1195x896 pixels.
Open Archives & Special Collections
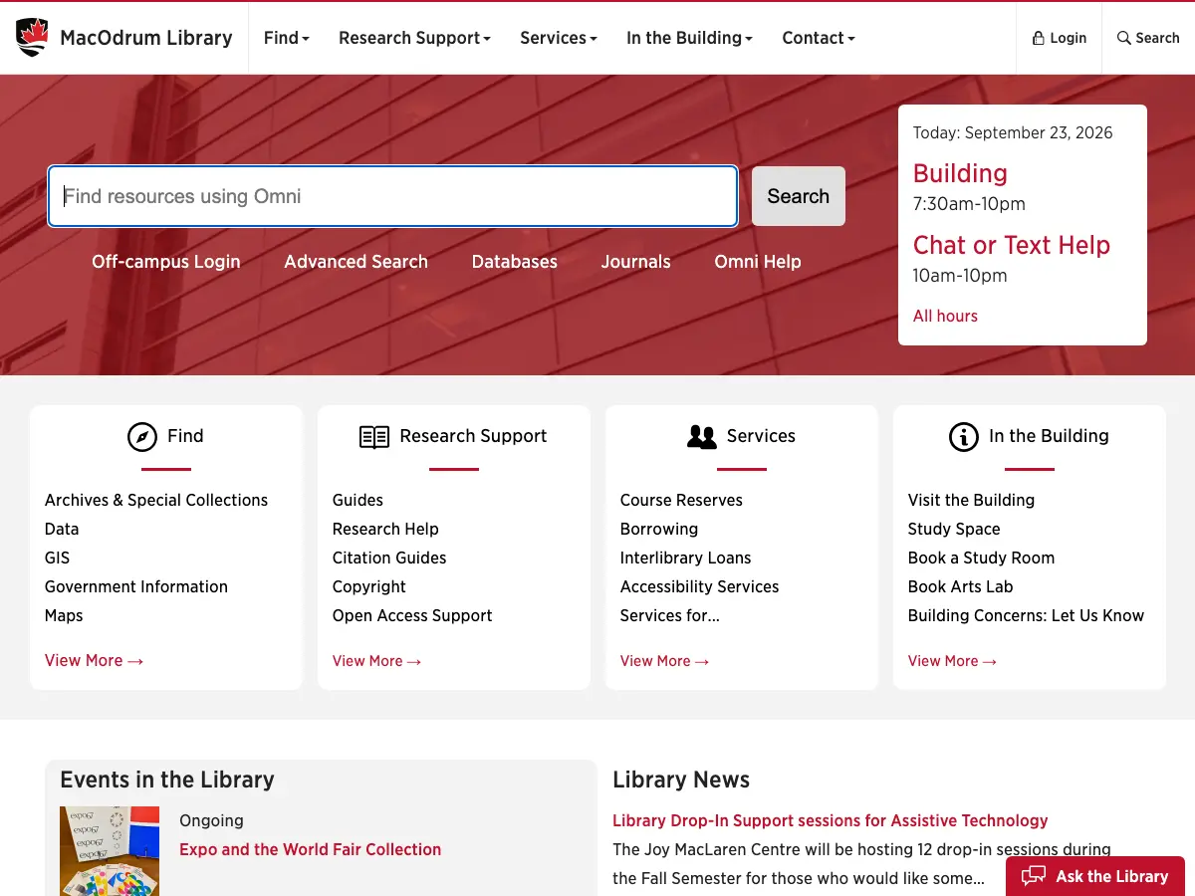pos(156,500)
